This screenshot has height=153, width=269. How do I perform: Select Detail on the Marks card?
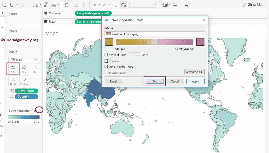pos(13,81)
